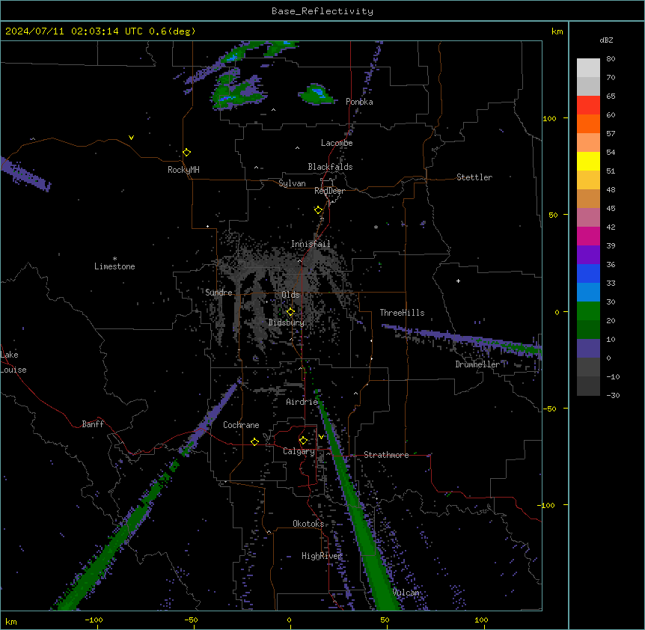The width and height of the screenshot is (645, 630).
Task: Click the Sylvan label
Action: 292,183
